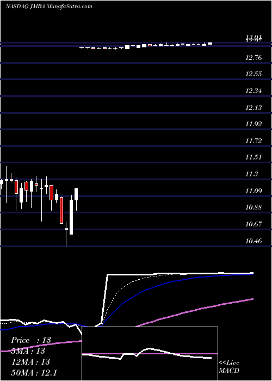This screenshot has height=381, width=272.
Task: Click the 11.09 price axis label
Action: [254, 190]
